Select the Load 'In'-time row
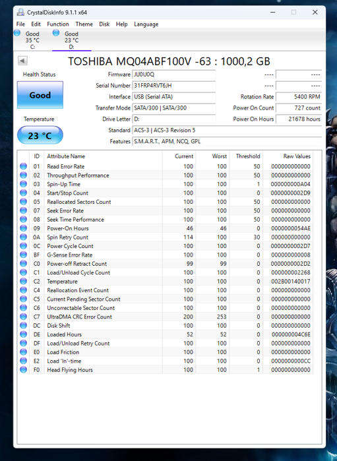337x461 pixels. click(x=165, y=361)
